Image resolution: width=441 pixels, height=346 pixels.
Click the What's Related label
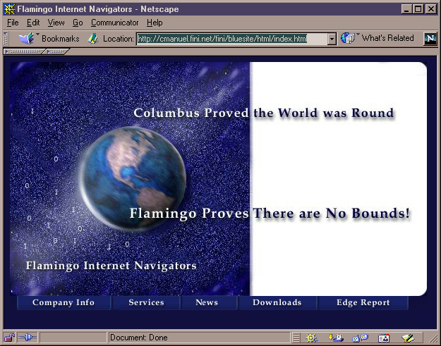coord(387,38)
